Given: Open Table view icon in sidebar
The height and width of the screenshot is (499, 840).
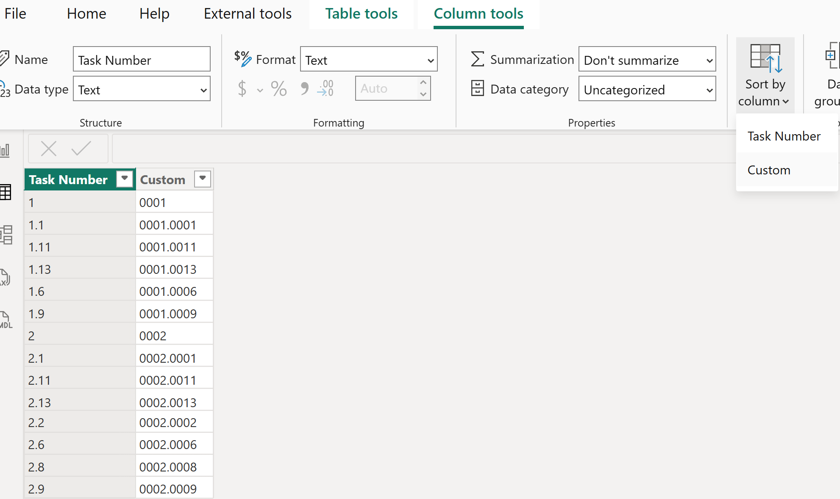Looking at the screenshot, I should (x=6, y=192).
